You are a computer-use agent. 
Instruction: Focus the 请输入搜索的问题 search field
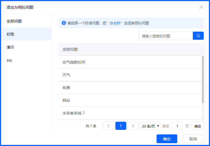click(x=166, y=36)
